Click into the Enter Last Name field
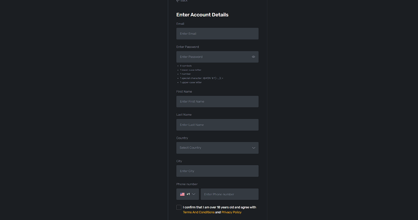The height and width of the screenshot is (220, 418). [x=217, y=125]
